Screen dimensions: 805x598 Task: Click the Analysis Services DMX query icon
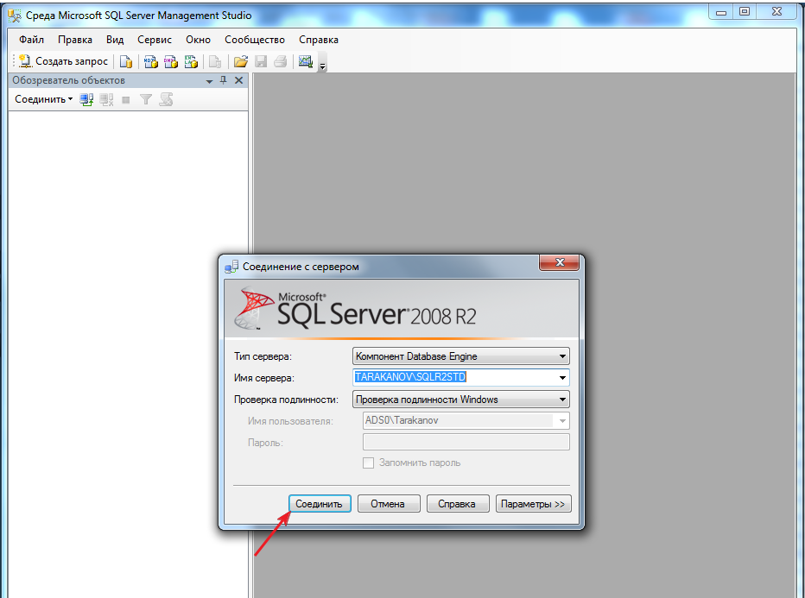[171, 61]
